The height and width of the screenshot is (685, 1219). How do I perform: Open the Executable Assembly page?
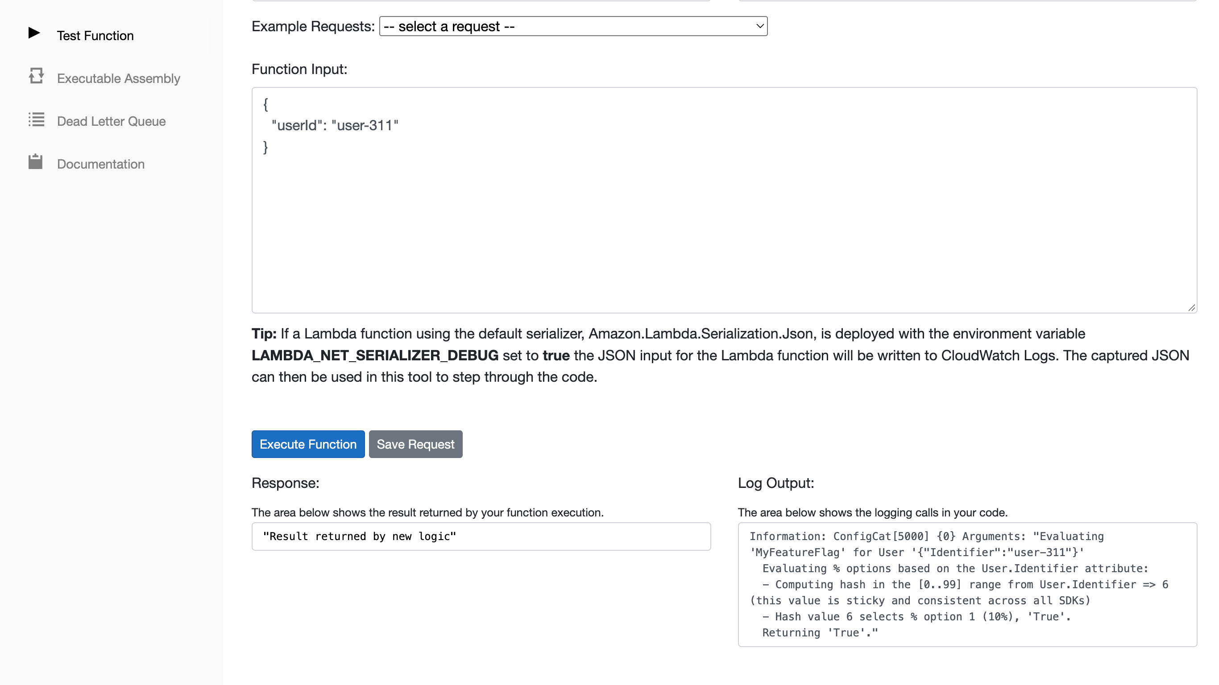click(118, 78)
